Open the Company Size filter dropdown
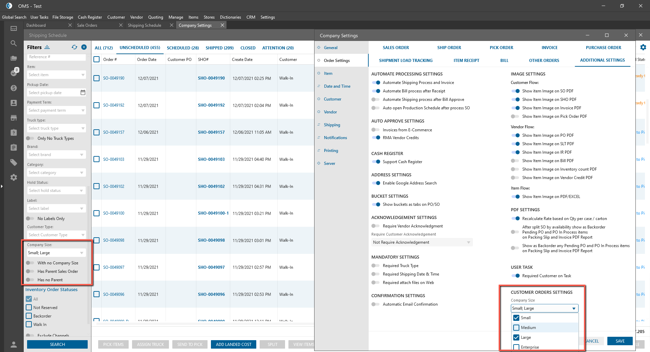Viewport: 650px width, 352px height. tap(56, 253)
